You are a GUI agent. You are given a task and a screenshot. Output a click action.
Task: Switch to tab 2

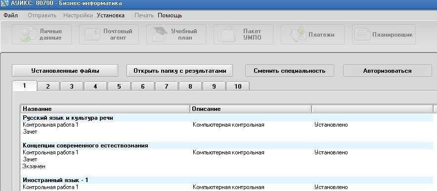pos(48,86)
